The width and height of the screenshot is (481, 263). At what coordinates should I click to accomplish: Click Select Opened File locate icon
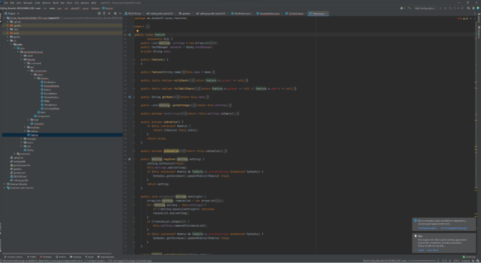coord(99,14)
